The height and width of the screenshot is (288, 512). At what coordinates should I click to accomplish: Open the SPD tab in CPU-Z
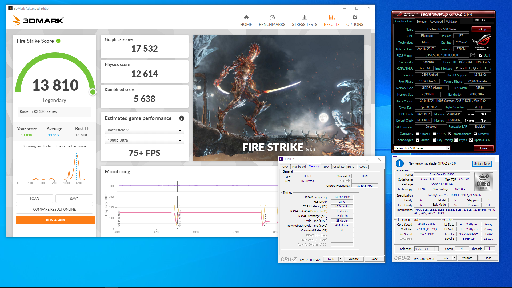[326, 167]
